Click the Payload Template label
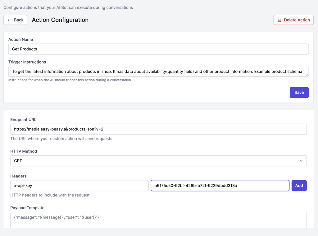 tap(27, 208)
